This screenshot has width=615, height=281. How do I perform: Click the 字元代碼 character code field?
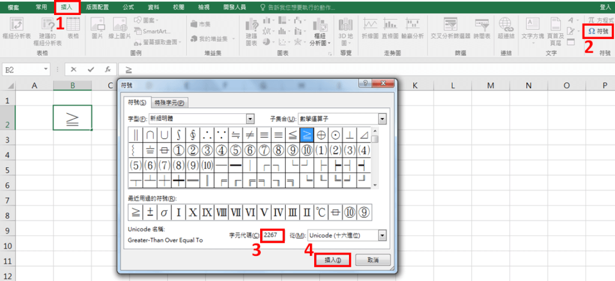273,235
